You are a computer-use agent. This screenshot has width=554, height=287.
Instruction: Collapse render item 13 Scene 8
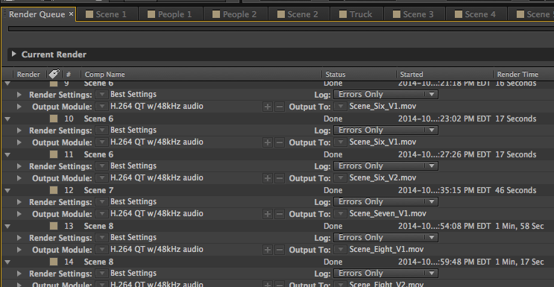[7, 226]
